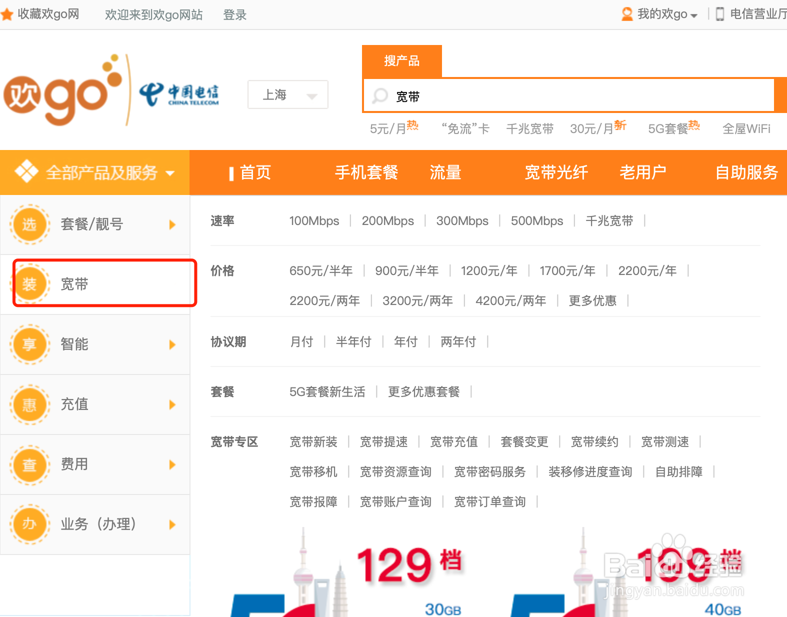Viewport: 787px width, 617px height.
Task: Expand the 套餐/靓号 arrow
Action: [172, 224]
